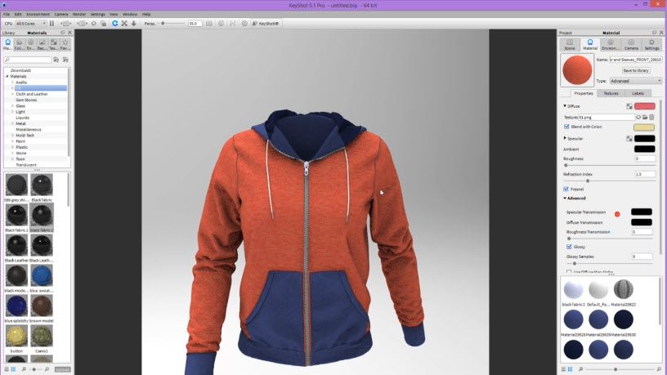Select the Properties tab
The height and width of the screenshot is (375, 667).
(584, 93)
